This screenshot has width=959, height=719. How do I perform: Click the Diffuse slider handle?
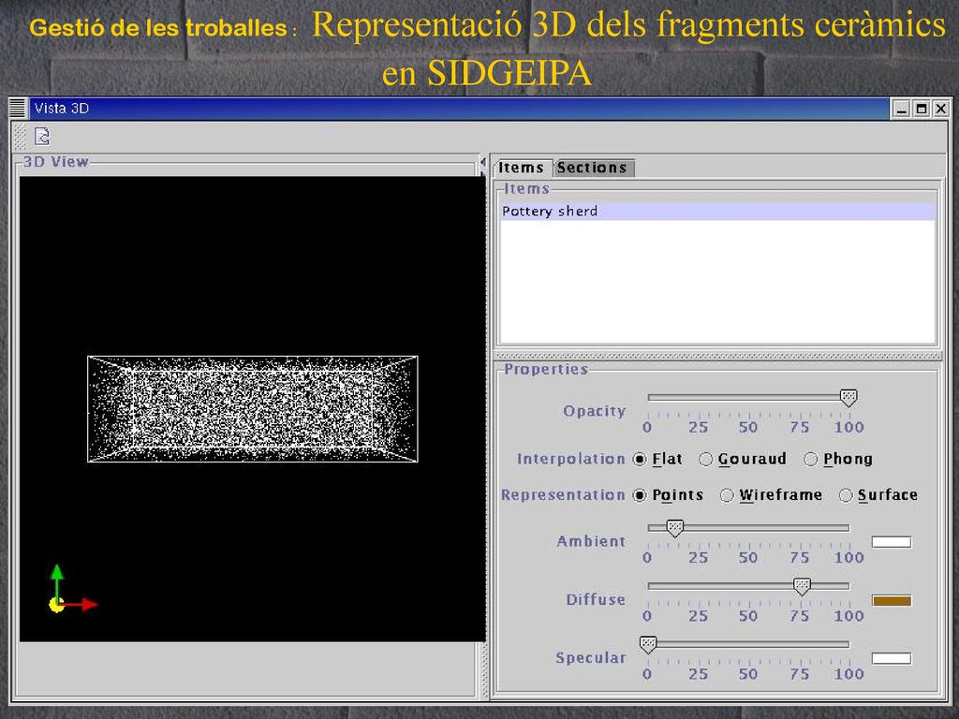click(802, 586)
